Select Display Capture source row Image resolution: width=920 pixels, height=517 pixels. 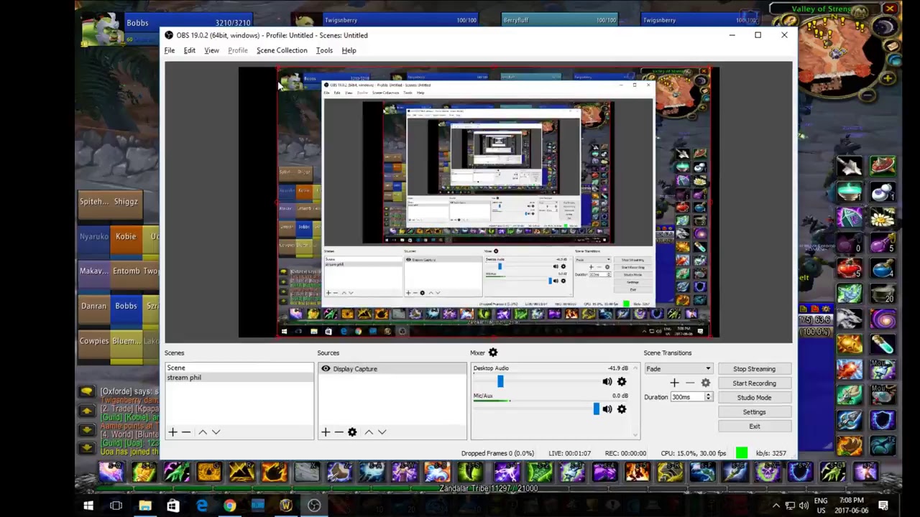392,369
